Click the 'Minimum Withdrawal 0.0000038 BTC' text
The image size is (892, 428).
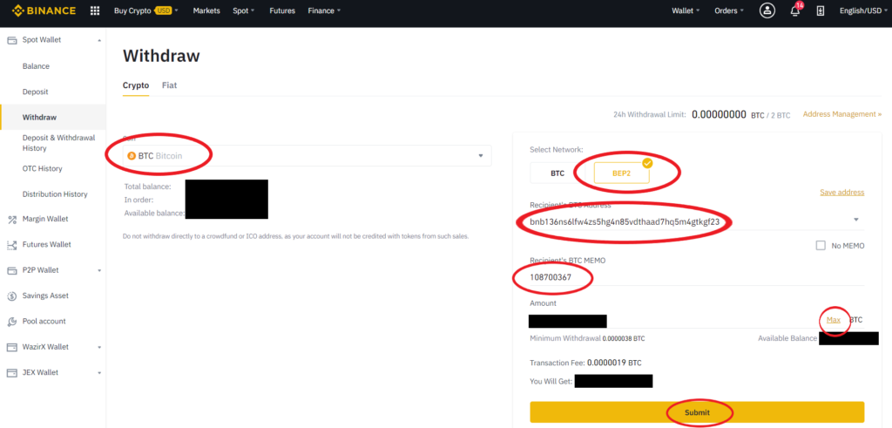587,338
